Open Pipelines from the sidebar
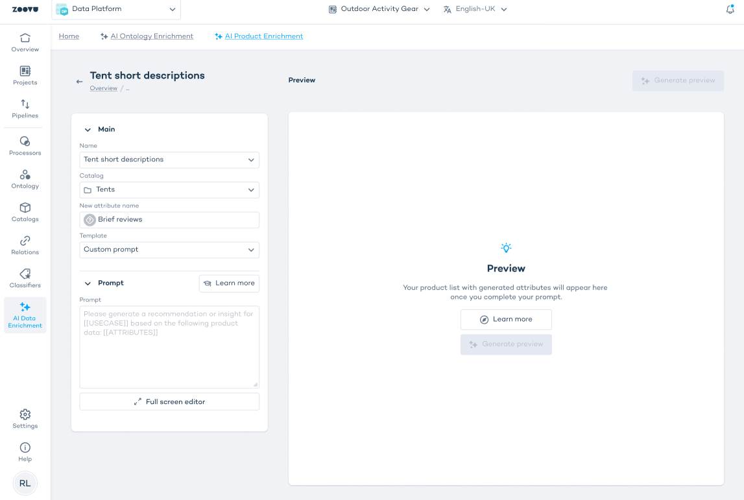744x500 pixels. click(25, 108)
